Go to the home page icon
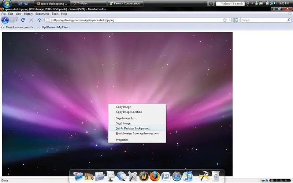Image resolution: width=293 pixels, height=183 pixels. click(39, 20)
